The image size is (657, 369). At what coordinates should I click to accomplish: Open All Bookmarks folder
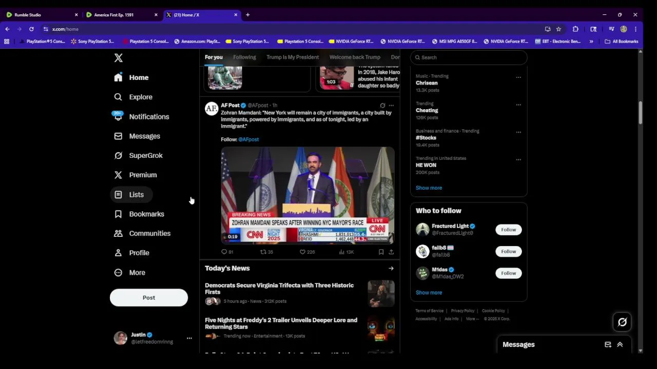[x=621, y=42]
